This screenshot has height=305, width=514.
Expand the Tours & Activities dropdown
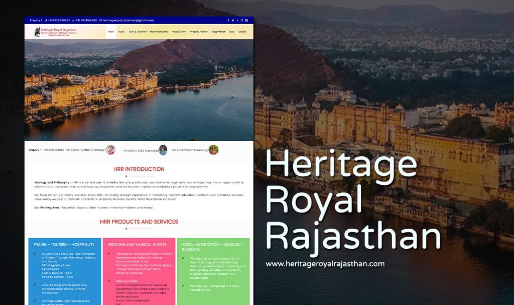138,32
